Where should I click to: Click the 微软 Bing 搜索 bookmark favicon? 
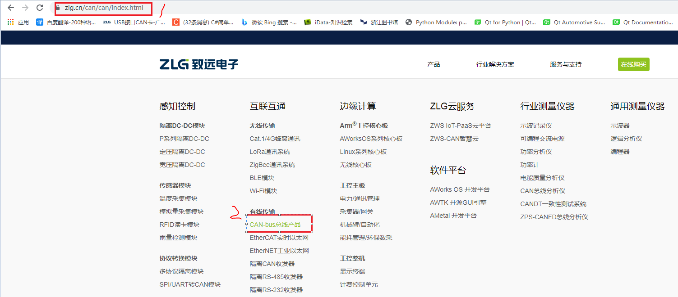click(x=244, y=22)
